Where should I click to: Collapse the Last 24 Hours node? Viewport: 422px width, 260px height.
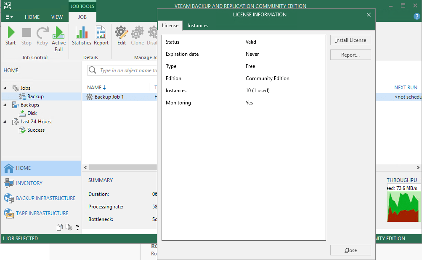coord(5,122)
